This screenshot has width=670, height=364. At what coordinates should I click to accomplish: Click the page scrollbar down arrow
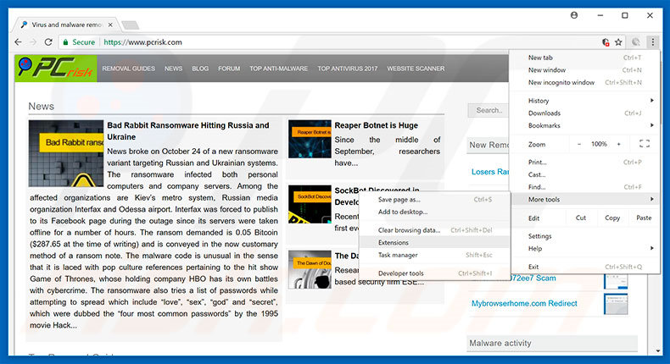pos(657,351)
